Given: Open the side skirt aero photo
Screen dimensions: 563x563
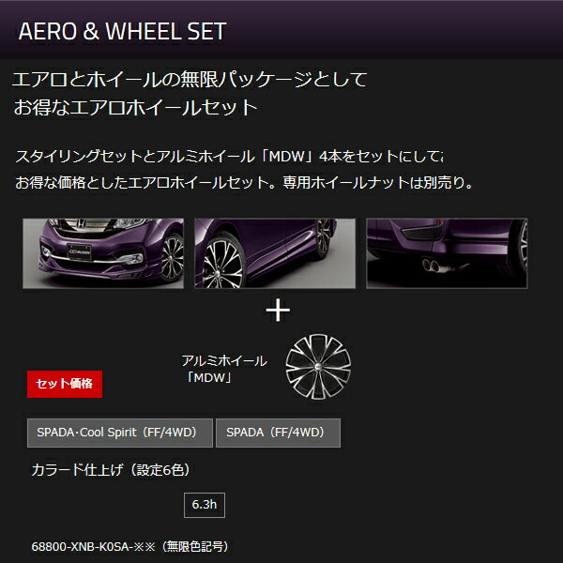Looking at the screenshot, I should pyautogui.click(x=275, y=253).
